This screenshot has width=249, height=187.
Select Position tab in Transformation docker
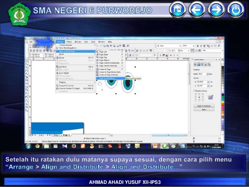tap(195, 64)
